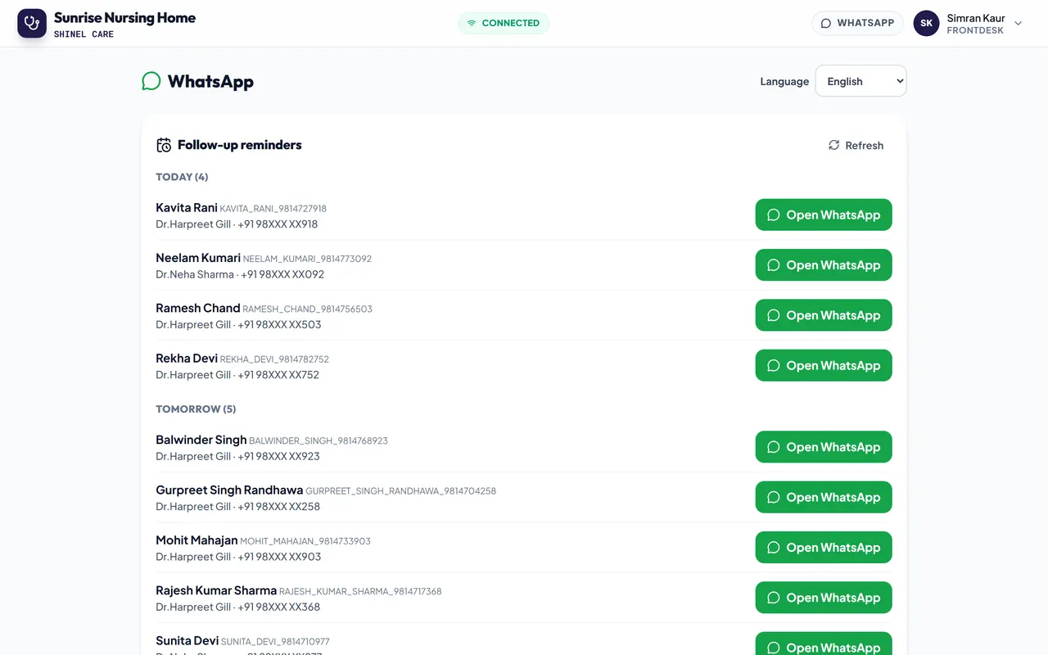This screenshot has height=655, width=1048.
Task: Click the stethoscope logo icon
Action: coord(32,23)
